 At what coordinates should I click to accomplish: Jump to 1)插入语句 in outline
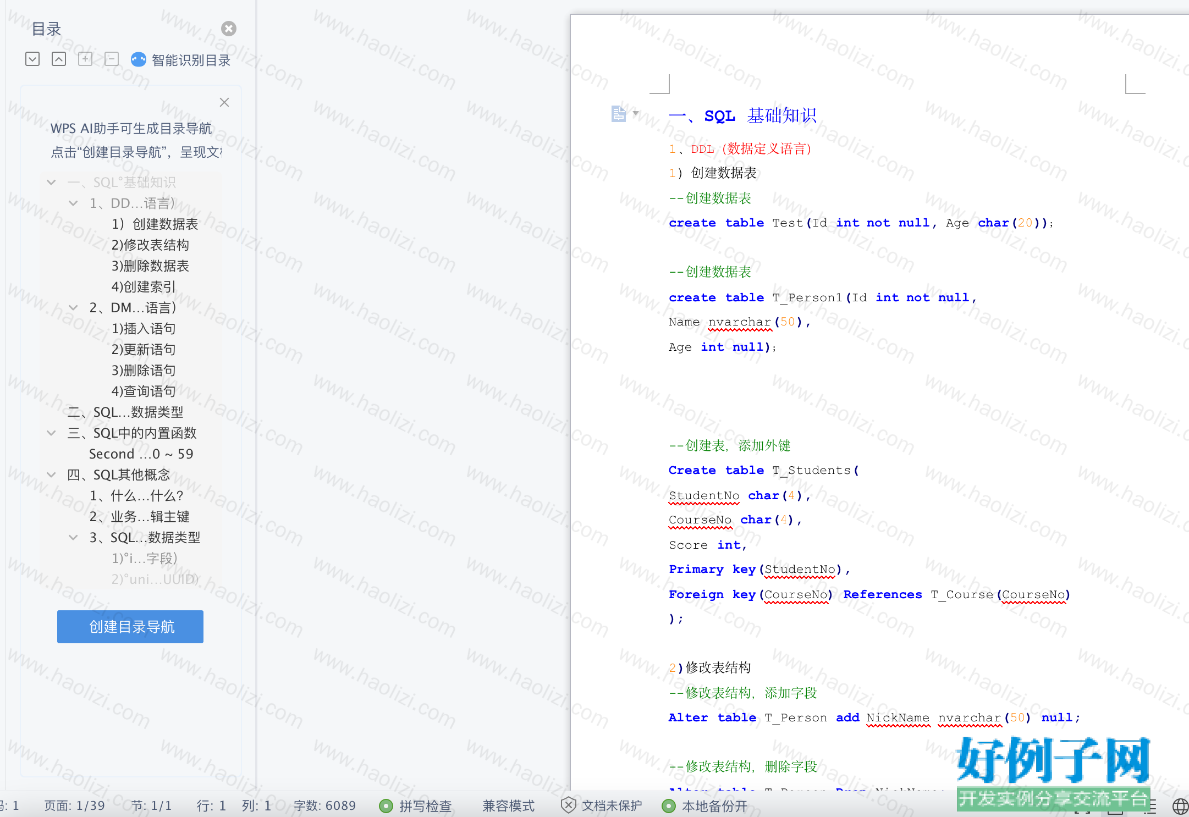pos(144,328)
